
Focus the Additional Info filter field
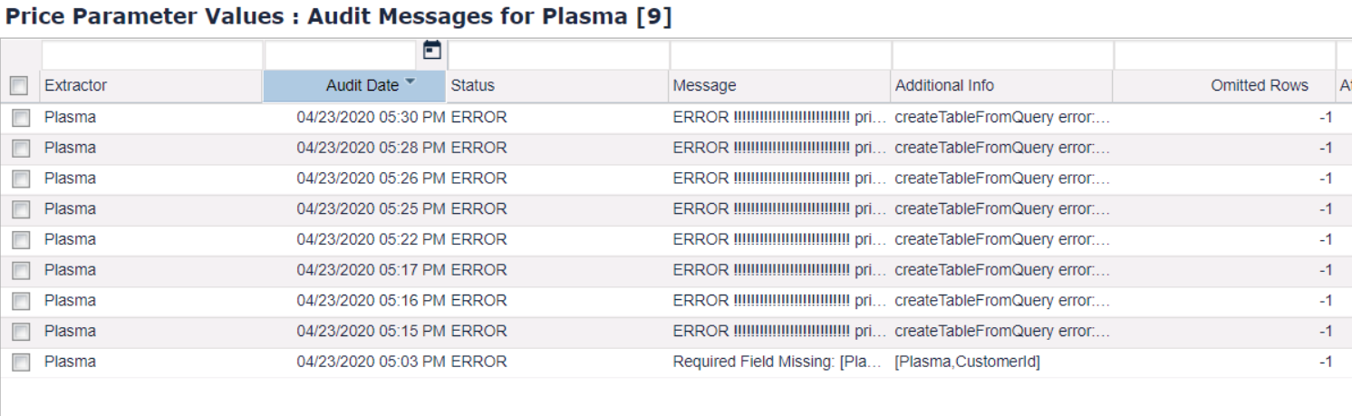[1002, 54]
